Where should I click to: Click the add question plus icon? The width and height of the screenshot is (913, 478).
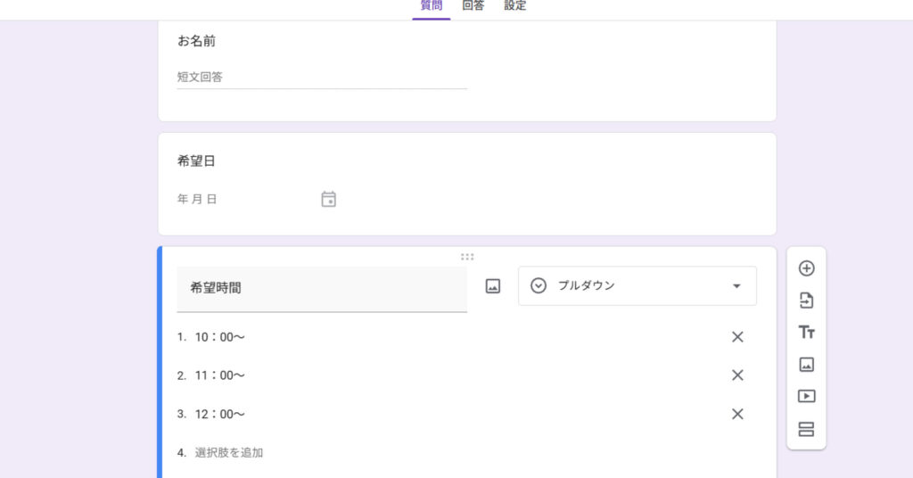(x=806, y=268)
